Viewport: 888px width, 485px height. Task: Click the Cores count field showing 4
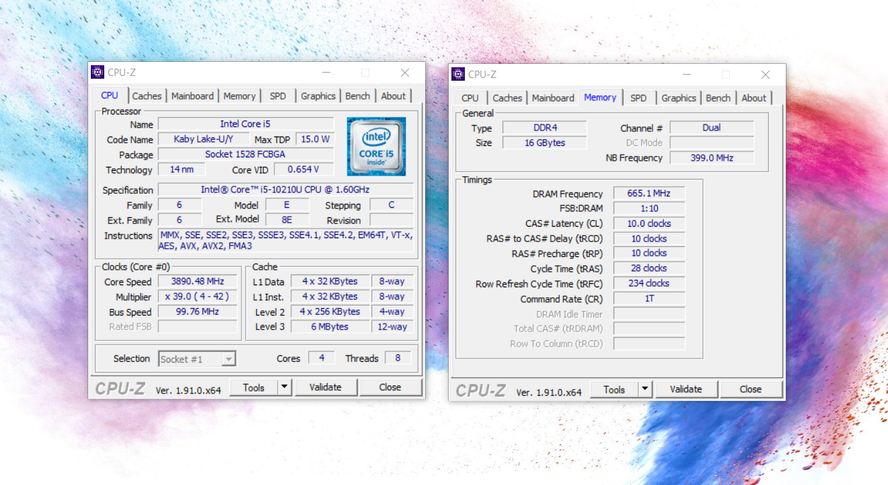click(x=322, y=359)
